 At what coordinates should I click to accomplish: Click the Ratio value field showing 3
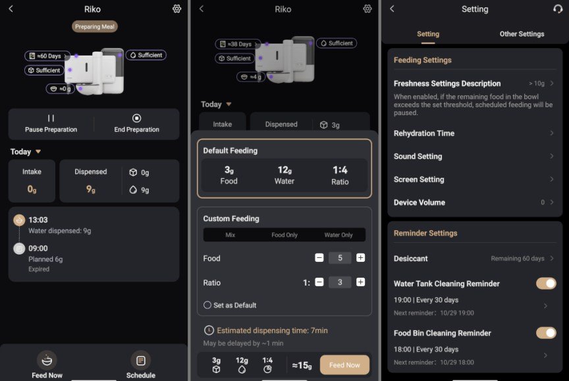[340, 282]
